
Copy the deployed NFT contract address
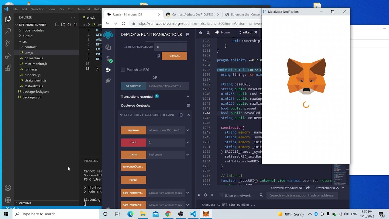[x=181, y=115]
